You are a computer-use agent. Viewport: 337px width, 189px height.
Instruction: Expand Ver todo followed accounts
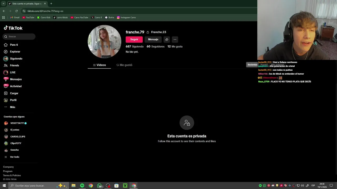click(12, 157)
